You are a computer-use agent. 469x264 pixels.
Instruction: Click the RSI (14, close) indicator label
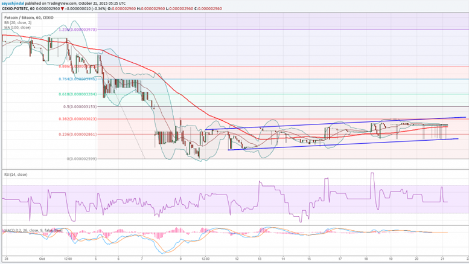coord(14,173)
